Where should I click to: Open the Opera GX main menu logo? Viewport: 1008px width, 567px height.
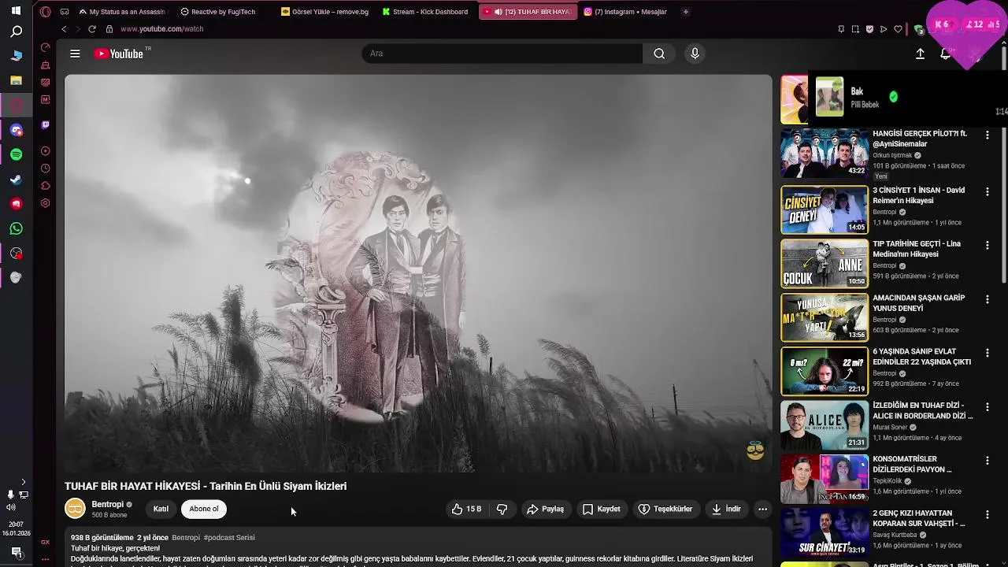tap(45, 12)
